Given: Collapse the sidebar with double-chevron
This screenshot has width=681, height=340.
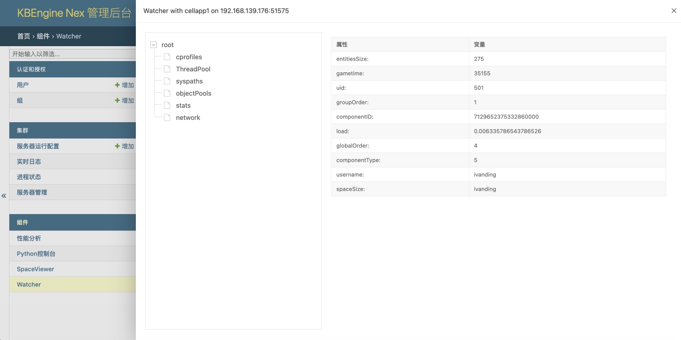Looking at the screenshot, I should (4, 196).
